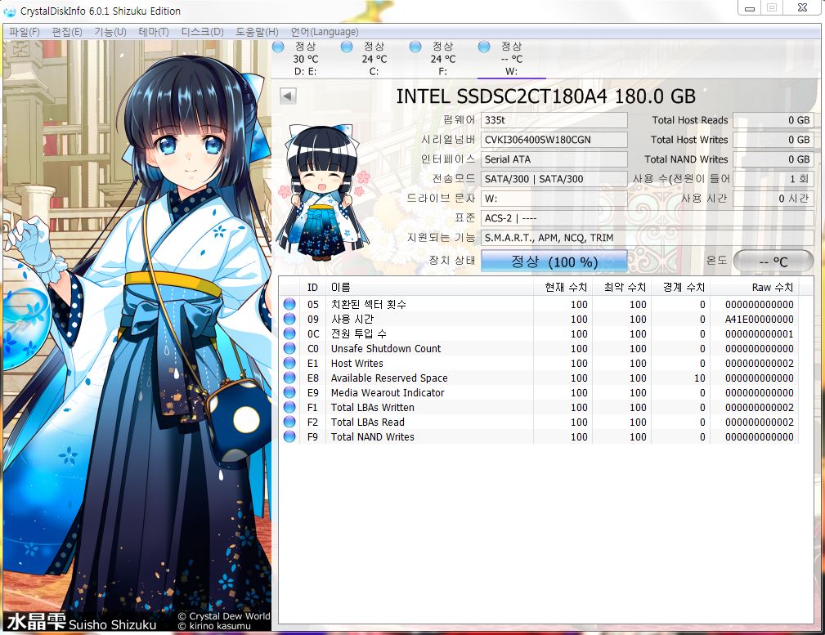Click the status orb for drive D: E:
This screenshot has width=825, height=635.
pyautogui.click(x=278, y=47)
